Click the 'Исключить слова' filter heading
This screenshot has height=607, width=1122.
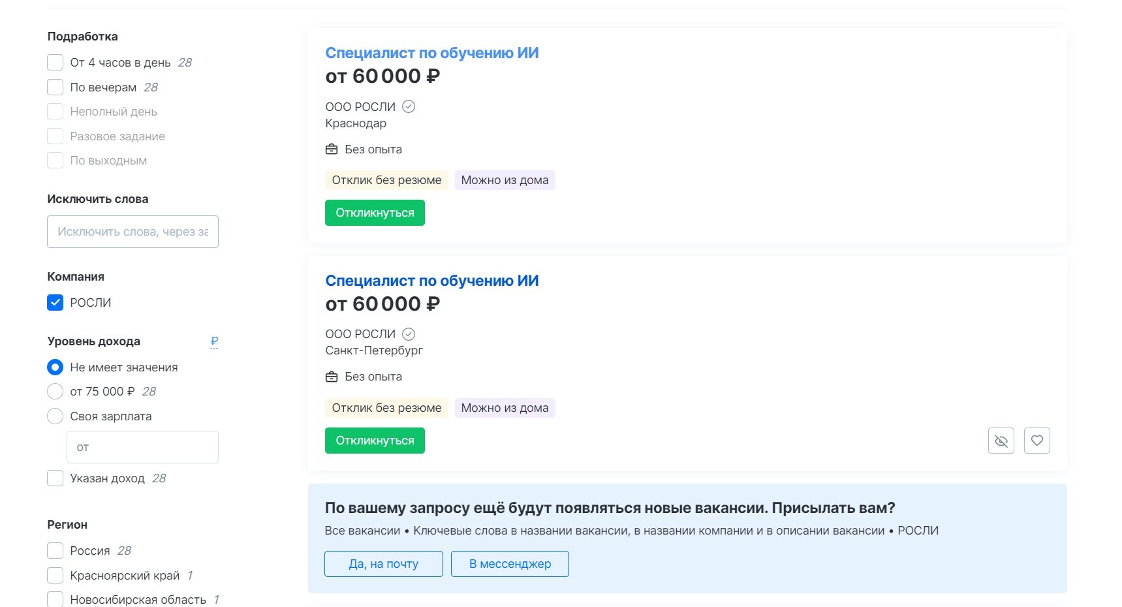pos(97,199)
